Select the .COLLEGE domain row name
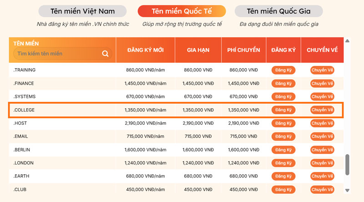This screenshot has width=364, height=202. 24,110
